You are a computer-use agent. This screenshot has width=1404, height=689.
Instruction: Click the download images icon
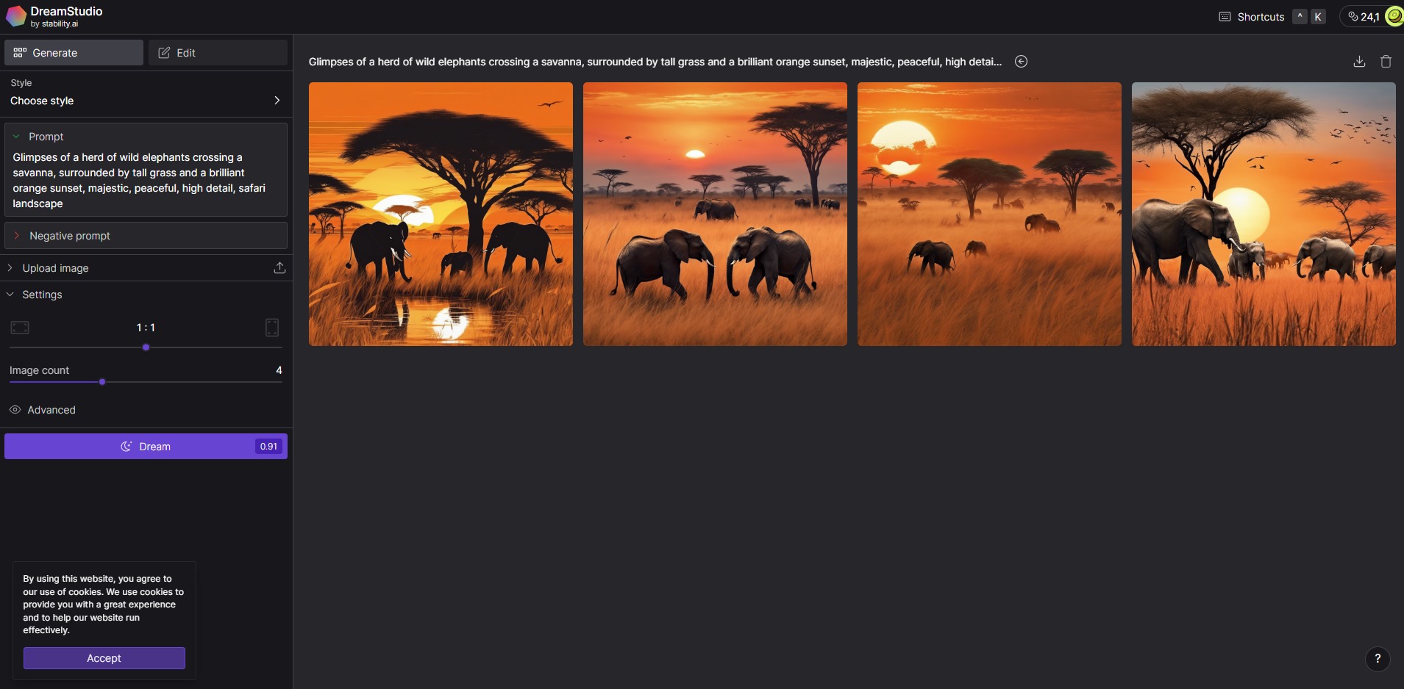(1359, 62)
